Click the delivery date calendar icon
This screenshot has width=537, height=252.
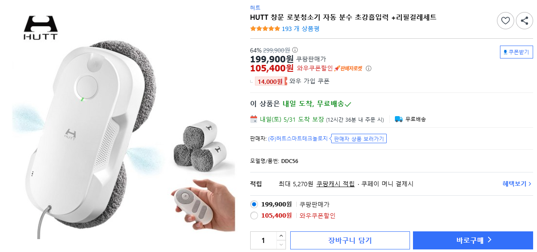(x=254, y=119)
